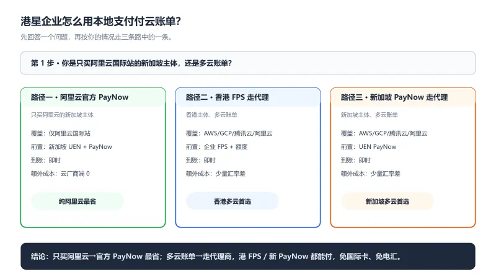This screenshot has width=496, height=279.
Task: Click 覆盖:AWS/GCP/腾讯云/阿里云 in 路径三 card
Action: point(384,133)
